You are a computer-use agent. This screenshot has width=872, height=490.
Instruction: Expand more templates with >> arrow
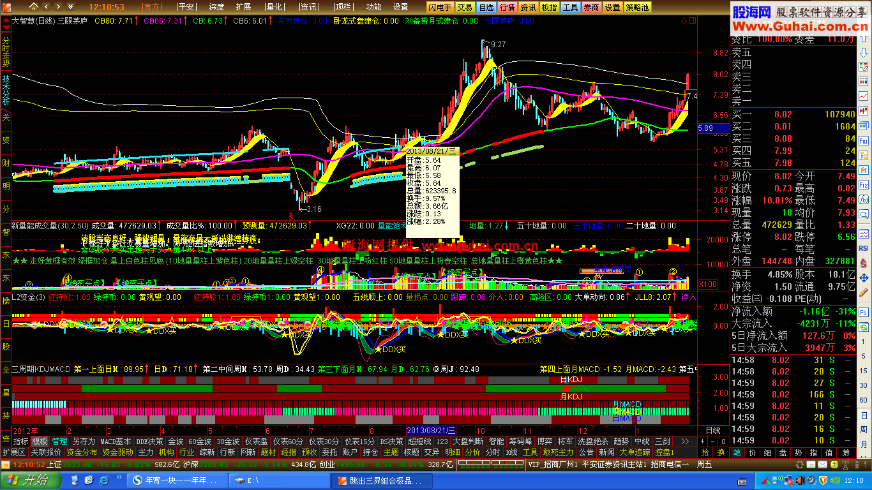pos(684,441)
